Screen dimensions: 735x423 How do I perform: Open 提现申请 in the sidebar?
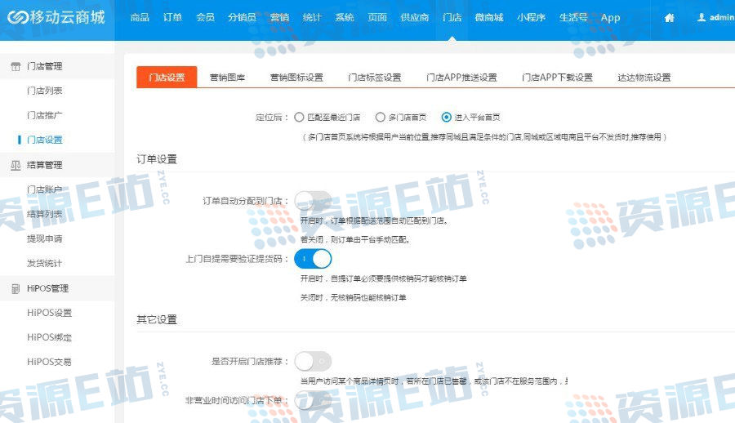pyautogui.click(x=45, y=238)
